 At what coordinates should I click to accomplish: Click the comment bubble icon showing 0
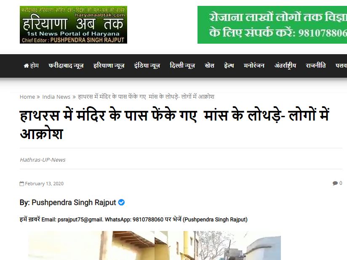click(x=335, y=183)
